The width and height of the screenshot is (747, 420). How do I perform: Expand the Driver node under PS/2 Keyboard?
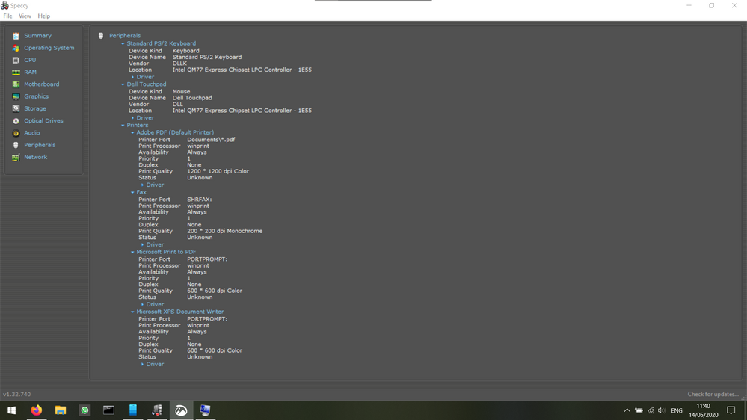point(132,77)
